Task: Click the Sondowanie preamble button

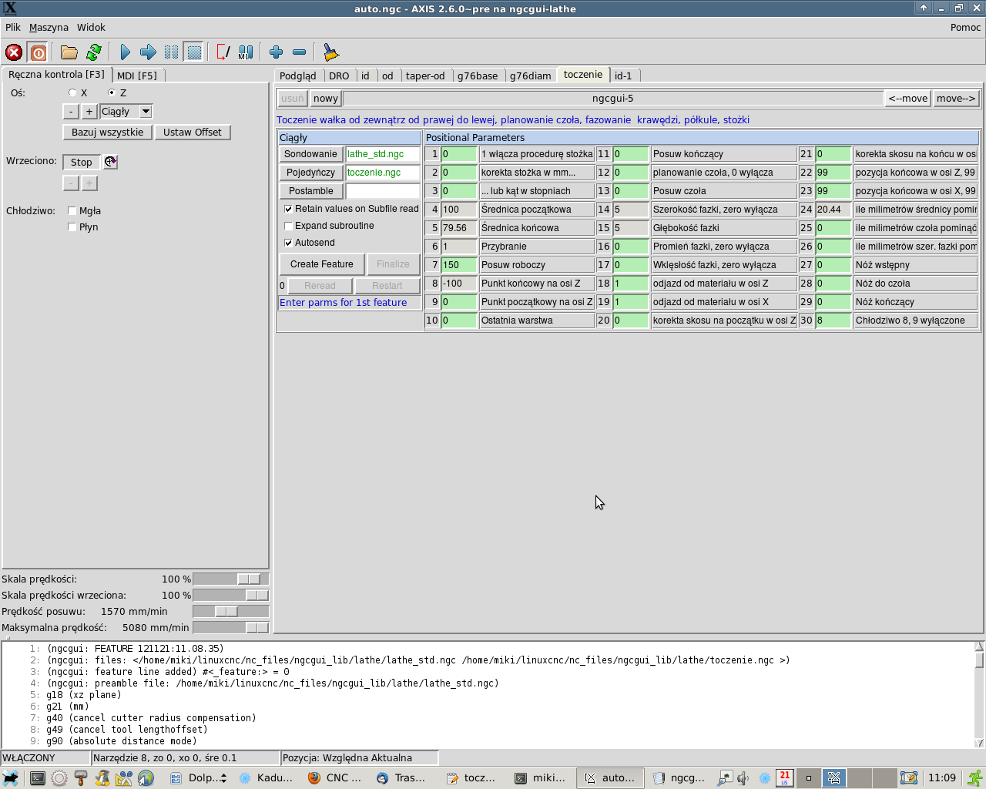Action: [310, 154]
